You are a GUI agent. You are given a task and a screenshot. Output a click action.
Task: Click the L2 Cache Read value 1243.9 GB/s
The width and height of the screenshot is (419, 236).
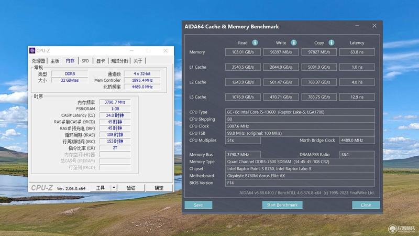pyautogui.click(x=243, y=82)
